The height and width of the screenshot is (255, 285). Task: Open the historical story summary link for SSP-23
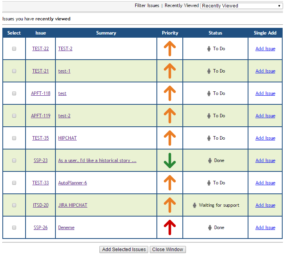tap(97, 160)
